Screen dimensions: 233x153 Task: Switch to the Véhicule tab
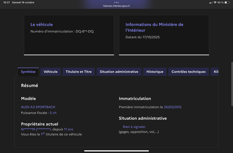tap(51, 72)
